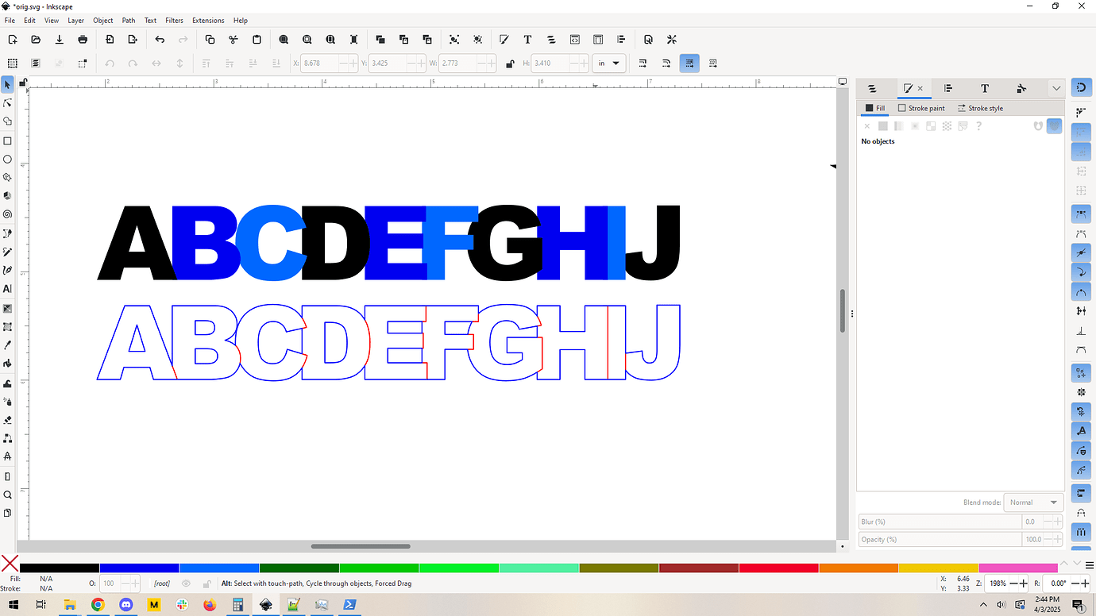
Task: Select the Node editing tool
Action: (8, 102)
